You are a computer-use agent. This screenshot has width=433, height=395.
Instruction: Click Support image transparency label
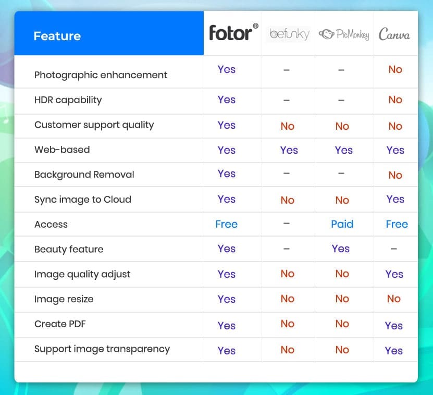(x=102, y=349)
